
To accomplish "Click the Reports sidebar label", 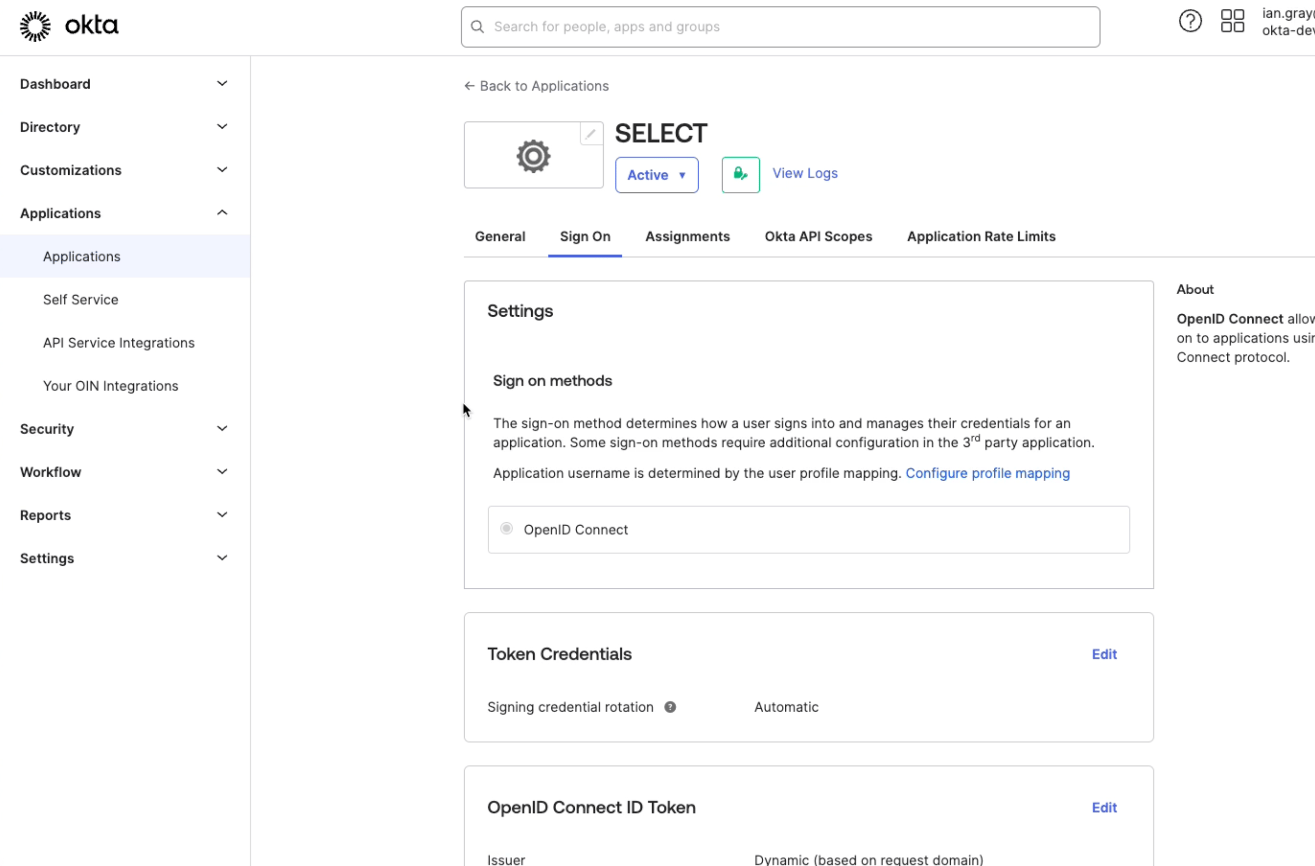I will point(45,515).
